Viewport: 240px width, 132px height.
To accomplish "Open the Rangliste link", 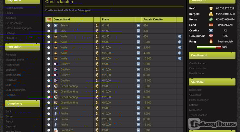I will [x=11, y=55].
